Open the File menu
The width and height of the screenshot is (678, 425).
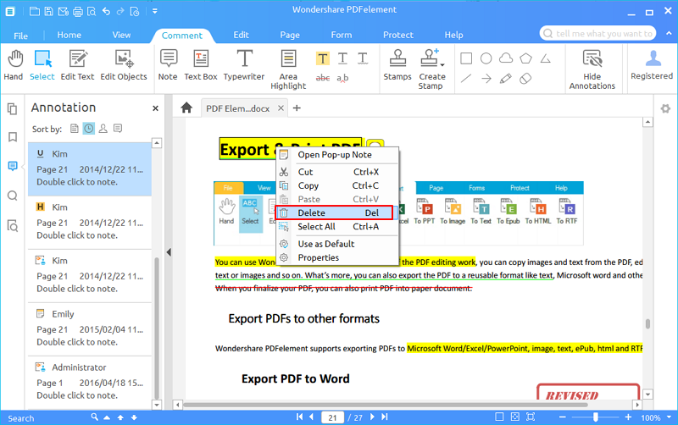click(20, 36)
